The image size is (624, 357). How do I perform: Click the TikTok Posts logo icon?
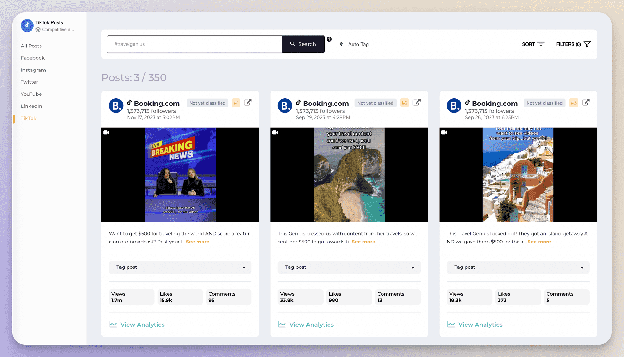(27, 26)
